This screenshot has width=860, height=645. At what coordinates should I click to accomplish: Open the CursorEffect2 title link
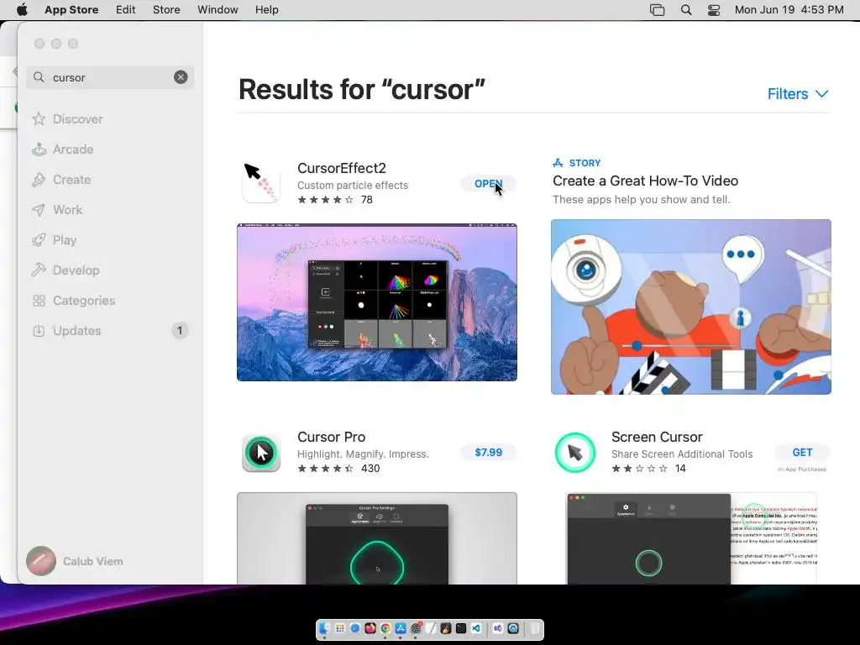[x=342, y=168]
